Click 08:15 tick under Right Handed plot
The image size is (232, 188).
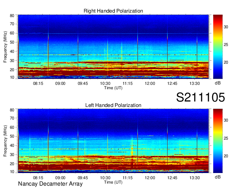(x=38, y=83)
